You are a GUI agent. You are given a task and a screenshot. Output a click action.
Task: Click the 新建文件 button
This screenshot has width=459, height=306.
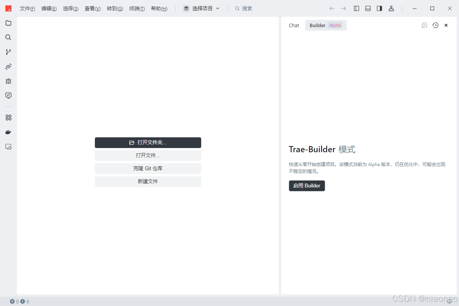148,182
